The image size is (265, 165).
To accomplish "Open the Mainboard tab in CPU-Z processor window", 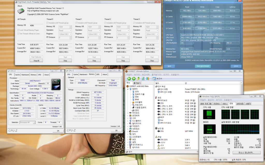I will (x=25, y=75).
